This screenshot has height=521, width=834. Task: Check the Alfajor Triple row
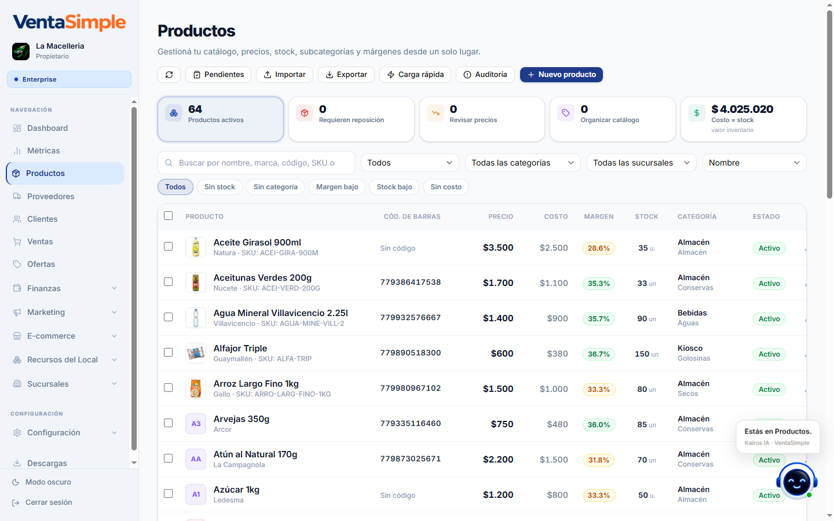(168, 353)
